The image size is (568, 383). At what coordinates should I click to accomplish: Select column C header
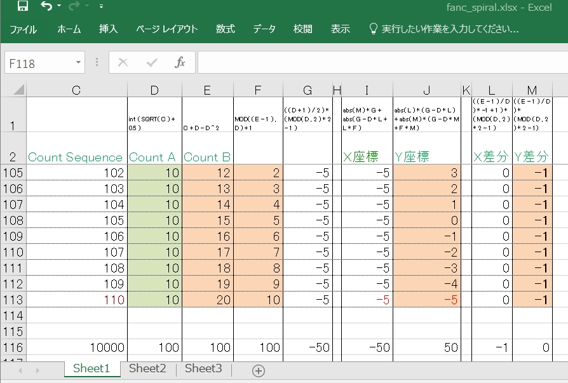coord(76,90)
